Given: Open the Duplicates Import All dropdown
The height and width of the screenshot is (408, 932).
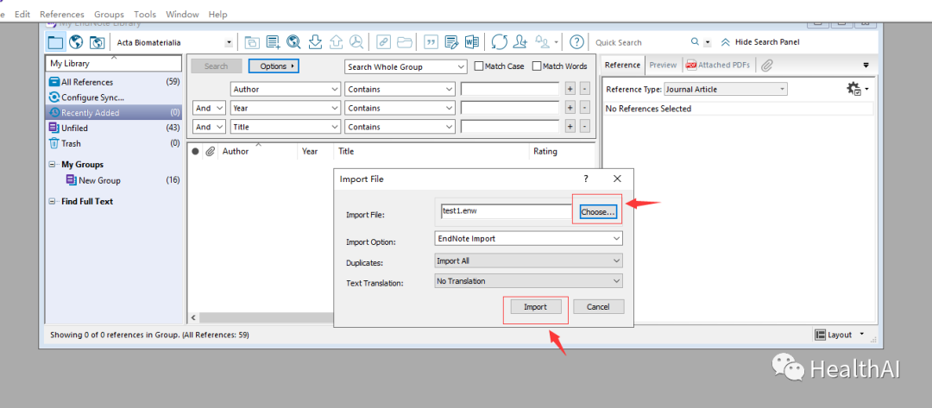Looking at the screenshot, I should (528, 260).
